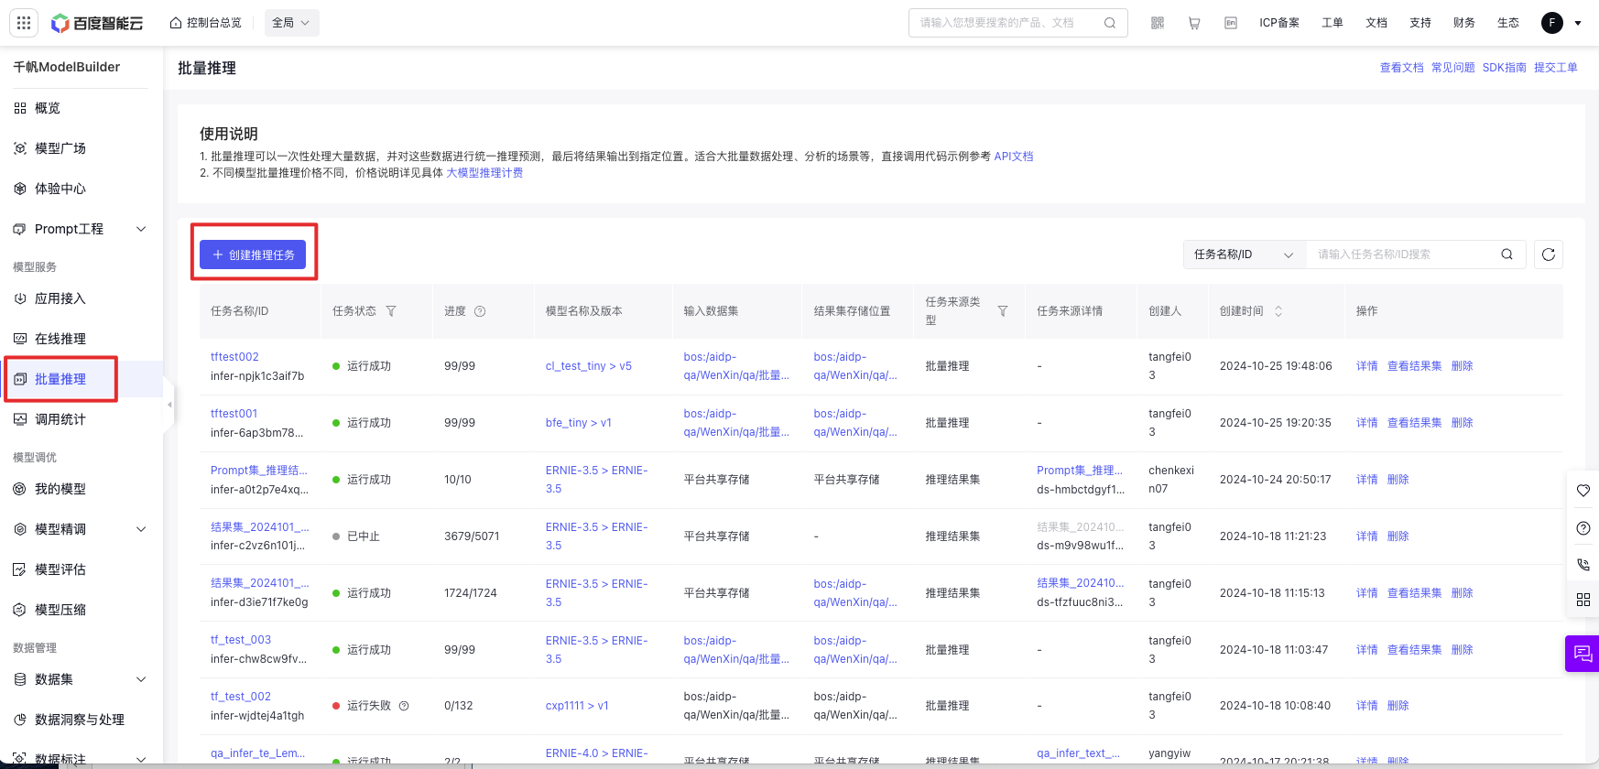Delete the tf_test_003 task

tap(1463, 650)
